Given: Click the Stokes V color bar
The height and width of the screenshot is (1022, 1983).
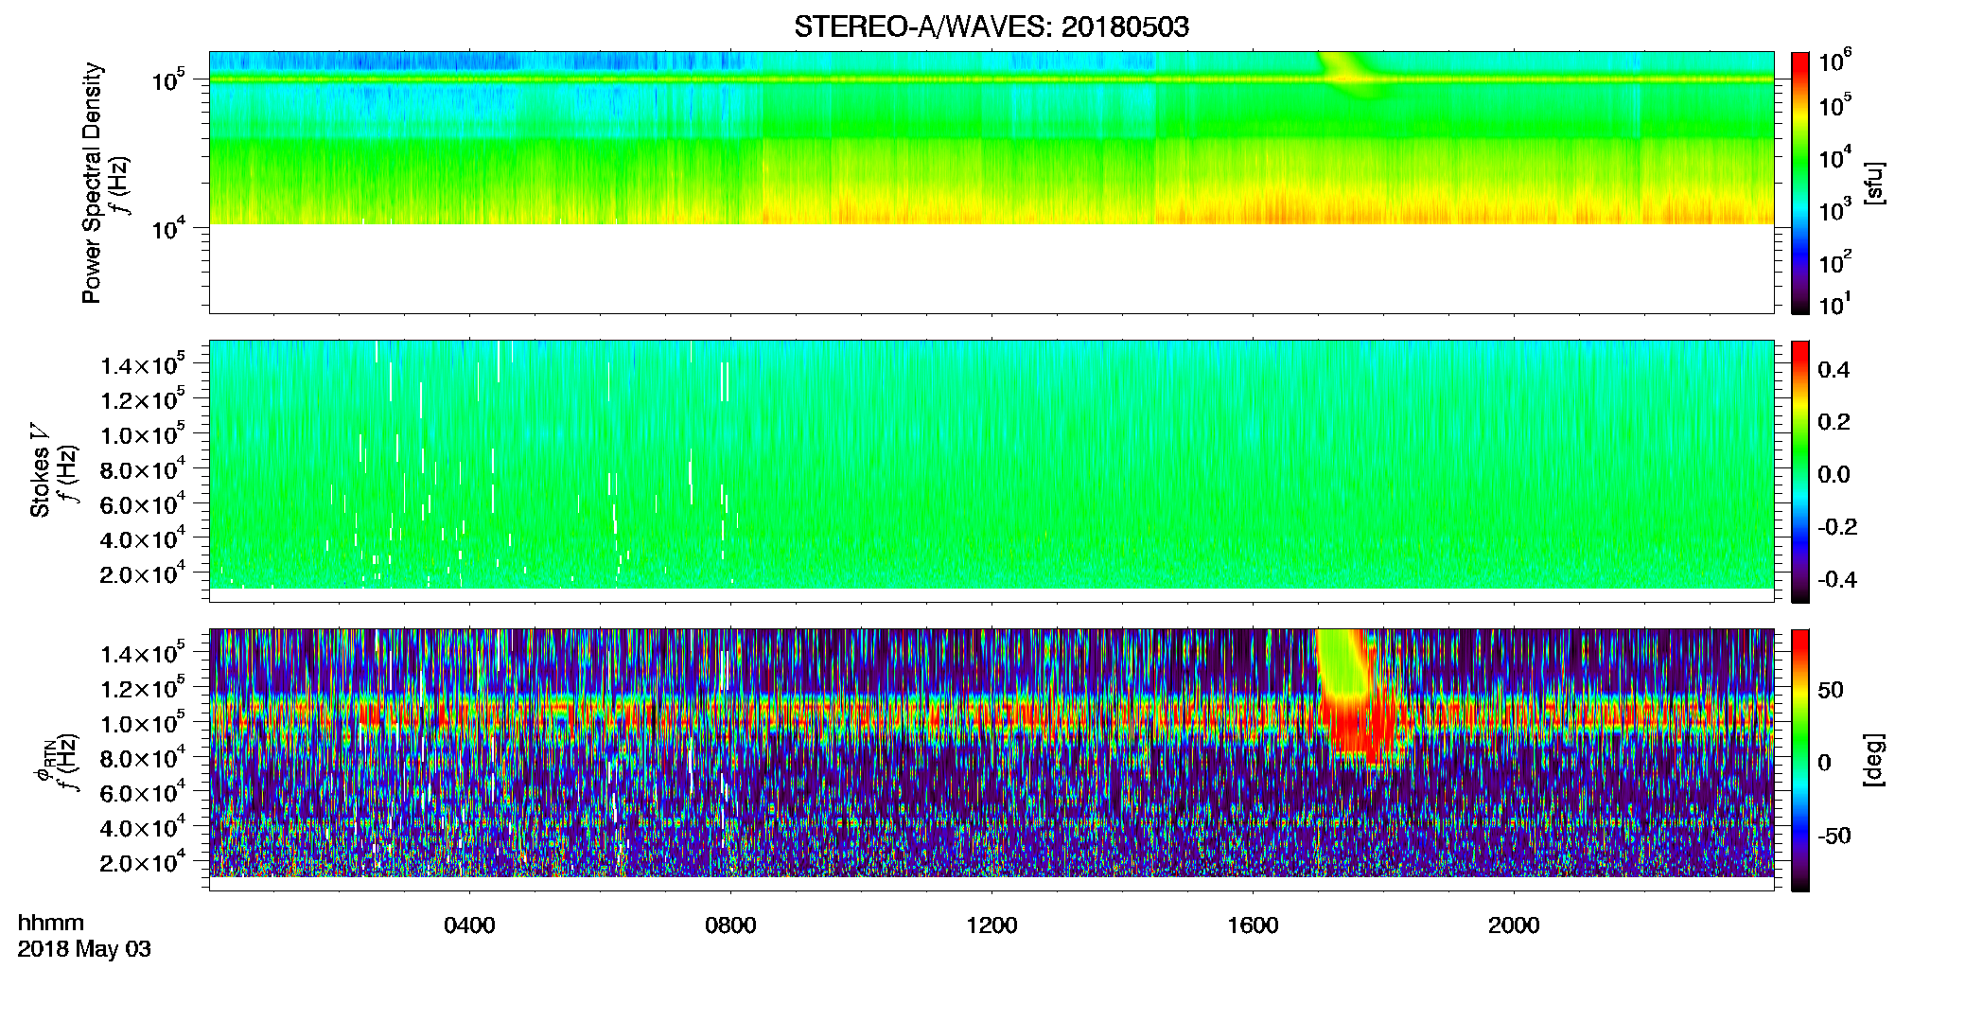Looking at the screenshot, I should click(1800, 471).
